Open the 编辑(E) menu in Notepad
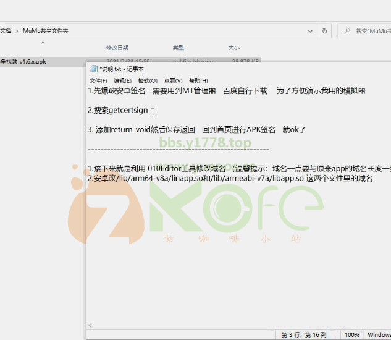Image resolution: width=391 pixels, height=340 pixels. (122, 80)
